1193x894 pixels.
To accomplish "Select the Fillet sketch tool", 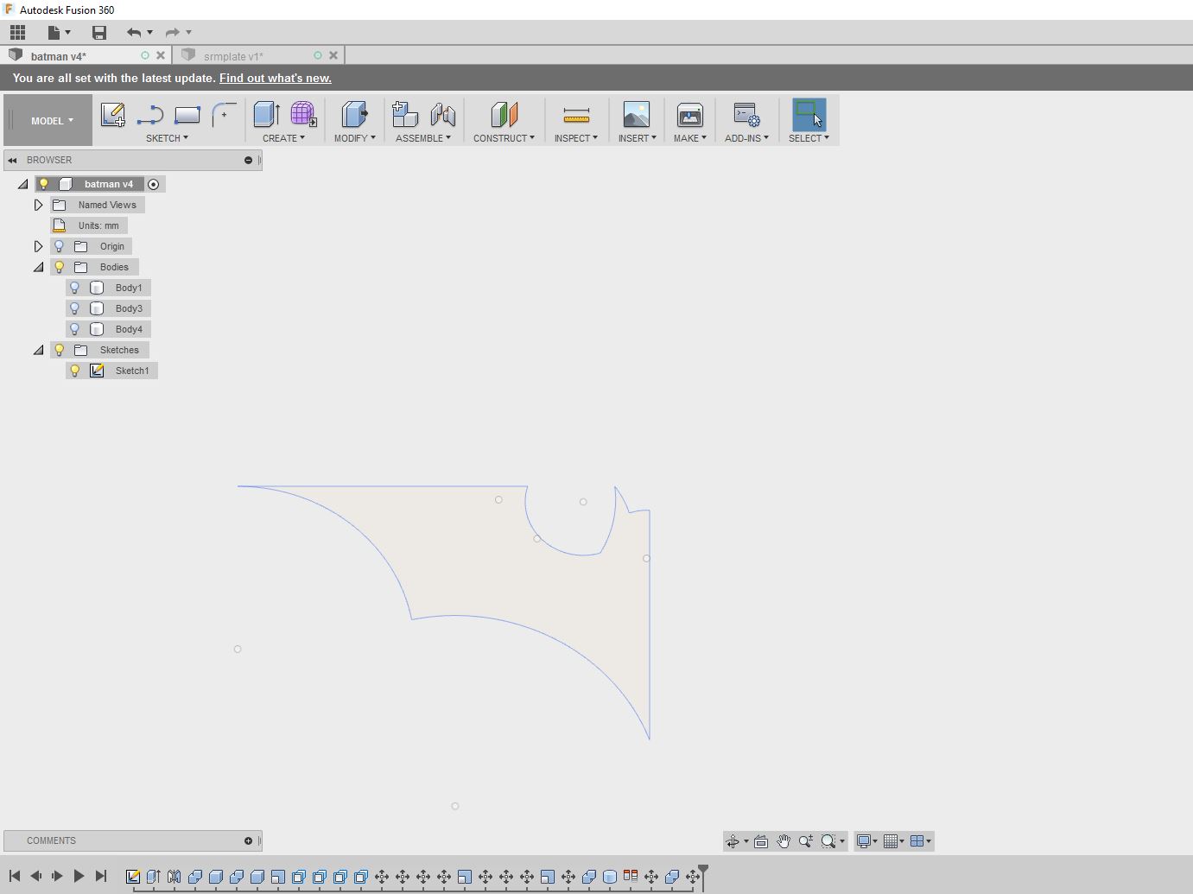I will [x=224, y=115].
